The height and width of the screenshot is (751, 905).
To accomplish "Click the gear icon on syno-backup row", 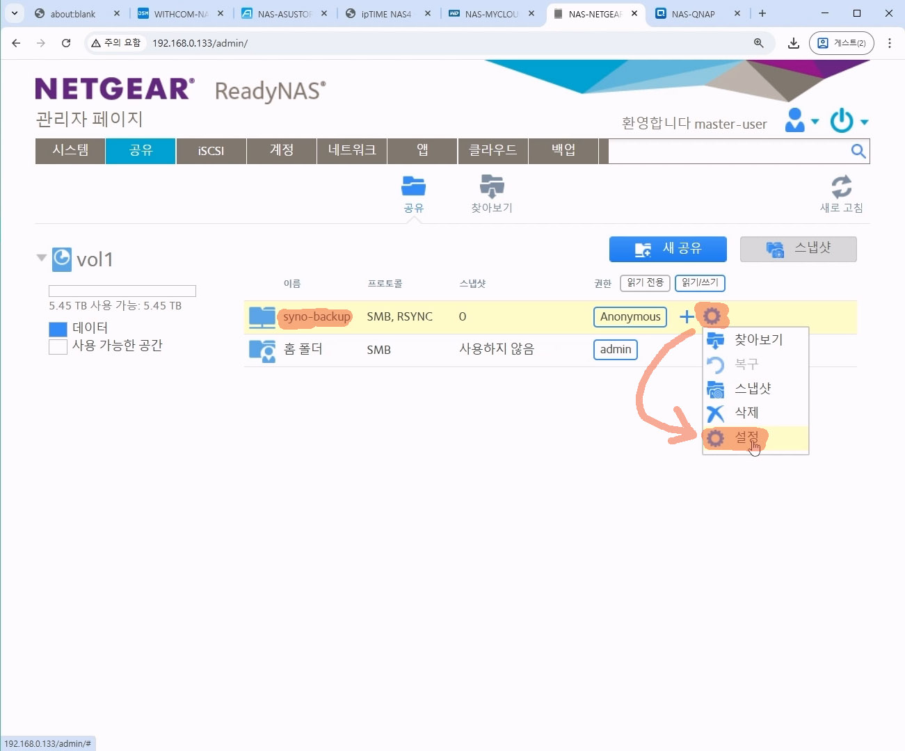I will (712, 316).
